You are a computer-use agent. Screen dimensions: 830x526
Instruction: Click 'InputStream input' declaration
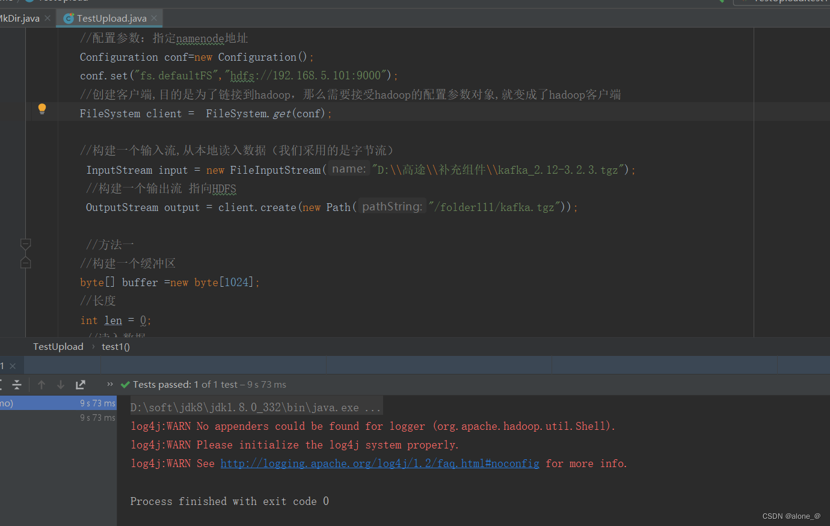pyautogui.click(x=137, y=170)
